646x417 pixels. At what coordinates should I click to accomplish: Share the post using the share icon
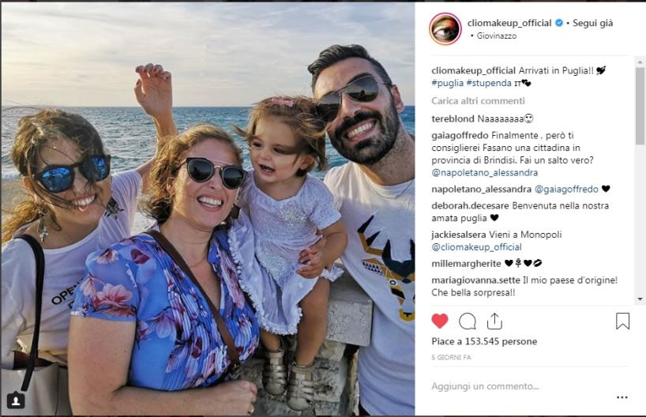click(494, 321)
